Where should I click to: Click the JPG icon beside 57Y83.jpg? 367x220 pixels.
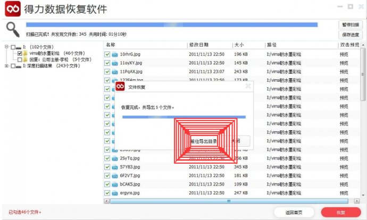pos(115,167)
